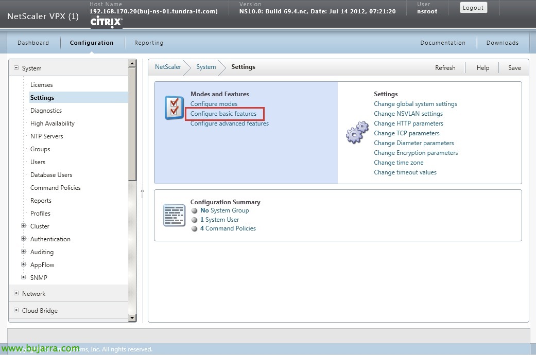Screen dimensions: 536x355
Task: Select Groups in the System tree
Action: click(x=40, y=149)
